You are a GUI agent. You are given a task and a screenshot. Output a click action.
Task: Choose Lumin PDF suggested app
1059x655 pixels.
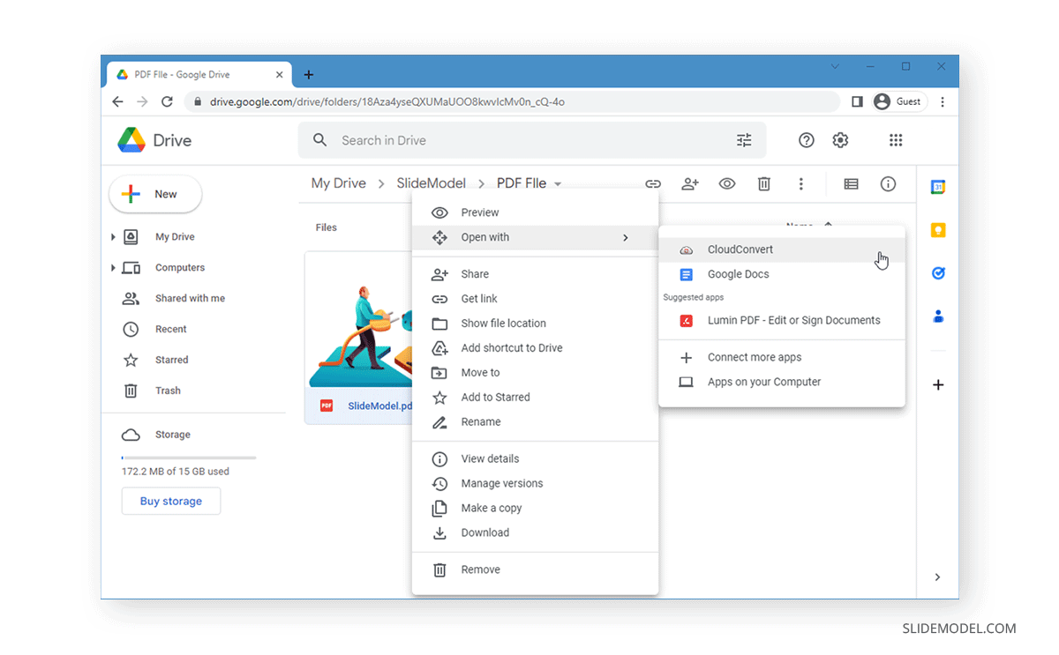(782, 321)
